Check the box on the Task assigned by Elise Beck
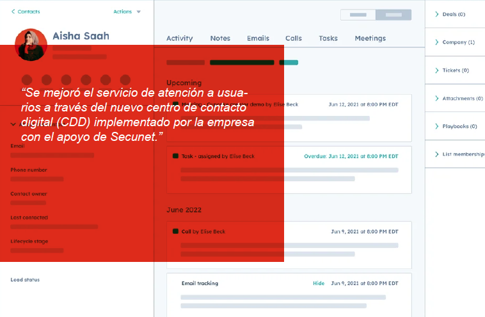Screen dimensions: 485x317 point(175,156)
